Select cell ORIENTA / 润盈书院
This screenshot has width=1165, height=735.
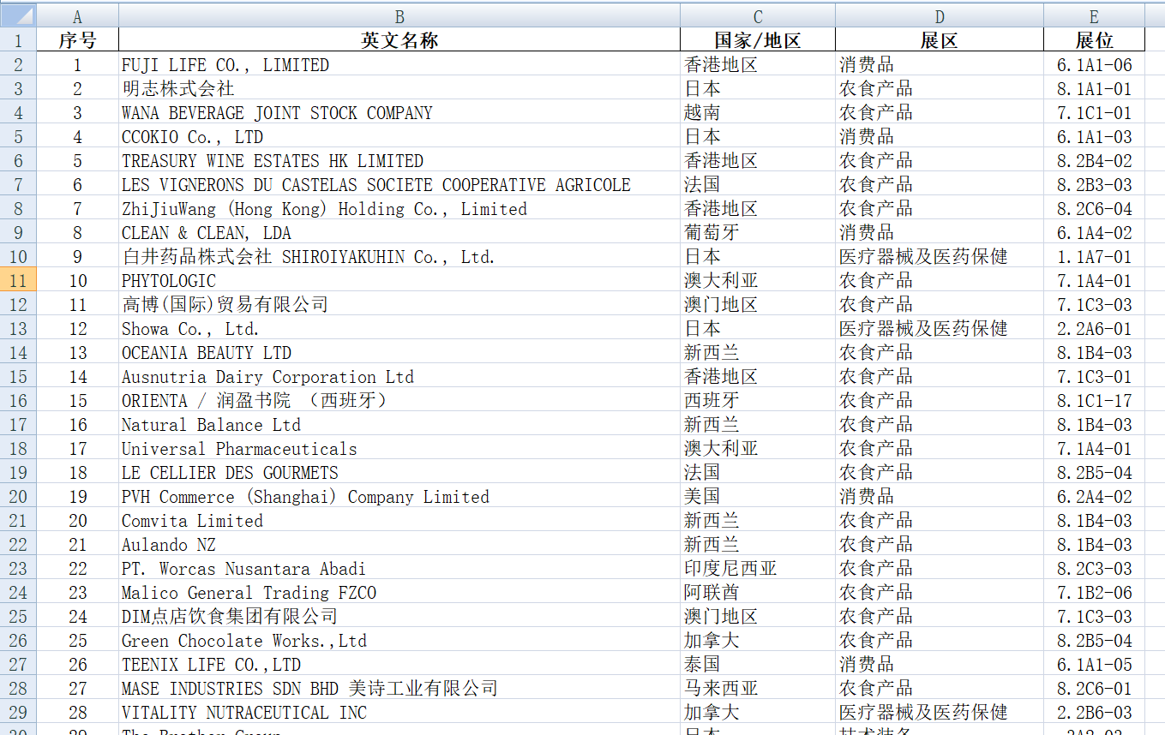click(399, 400)
